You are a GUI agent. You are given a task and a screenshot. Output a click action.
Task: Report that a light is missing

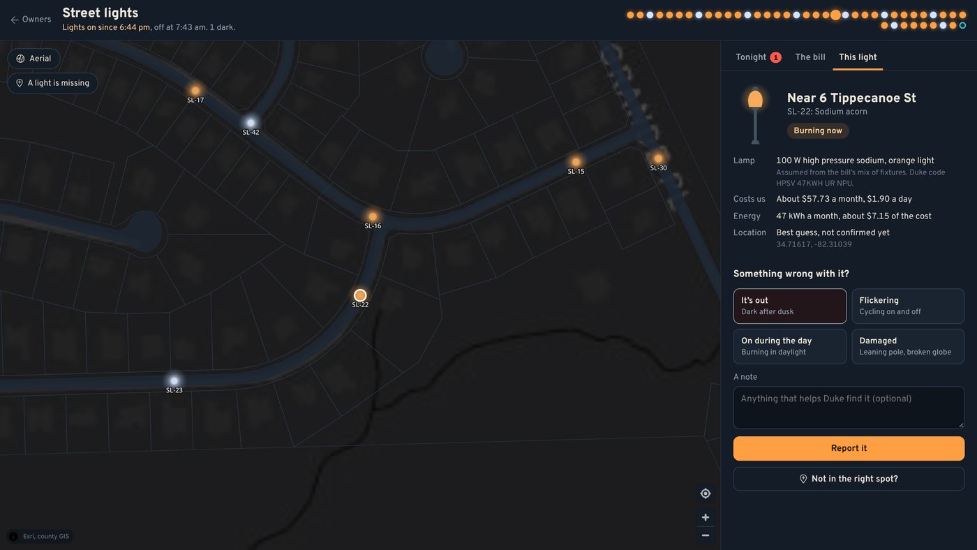[x=52, y=83]
